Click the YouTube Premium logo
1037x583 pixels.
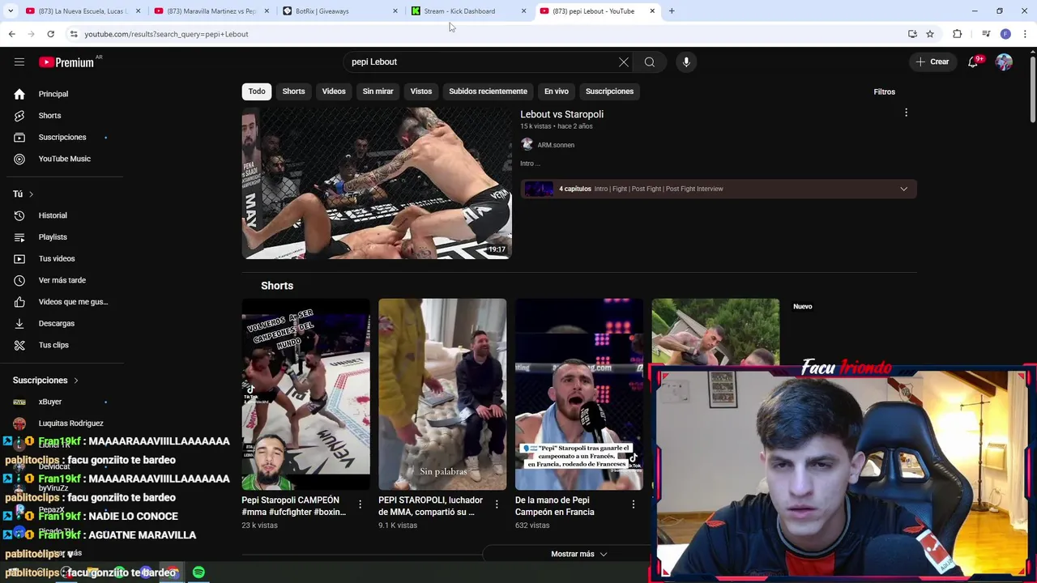pos(66,62)
